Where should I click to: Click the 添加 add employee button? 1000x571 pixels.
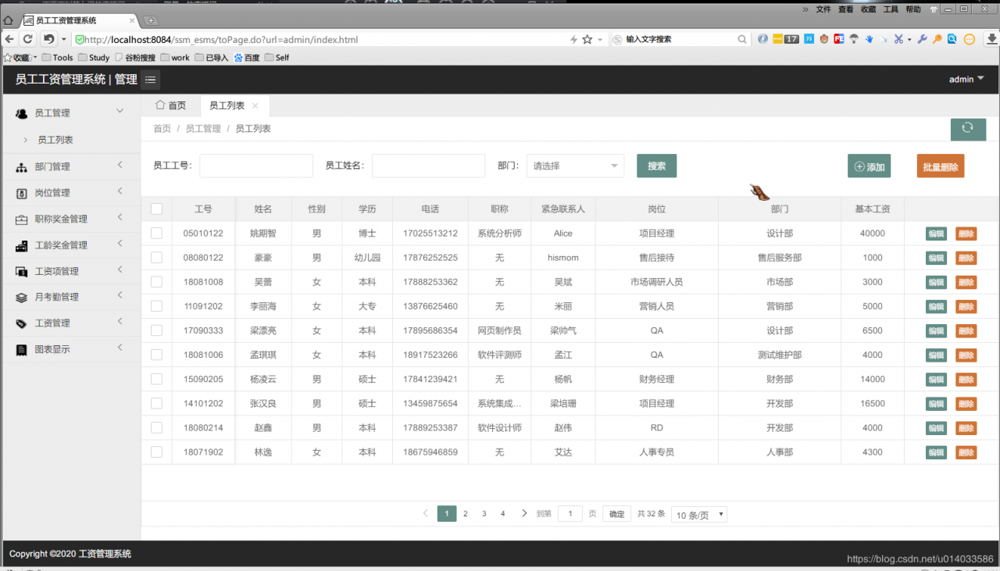click(869, 166)
